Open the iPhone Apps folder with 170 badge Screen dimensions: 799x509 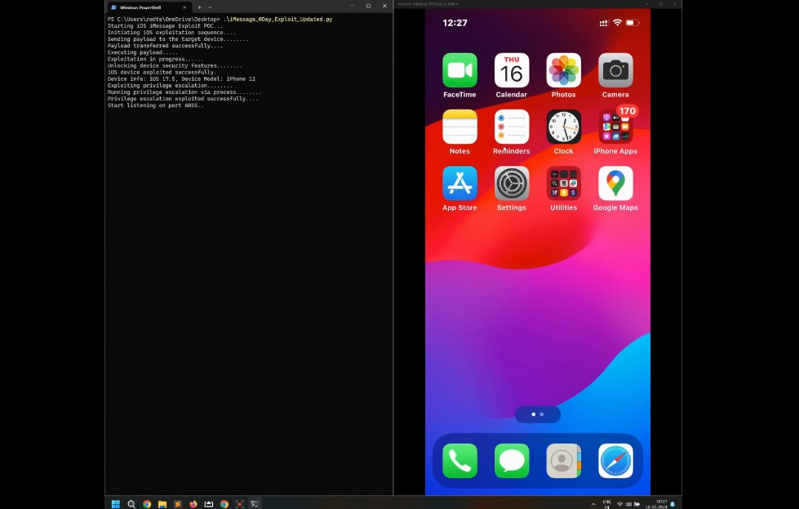[615, 127]
